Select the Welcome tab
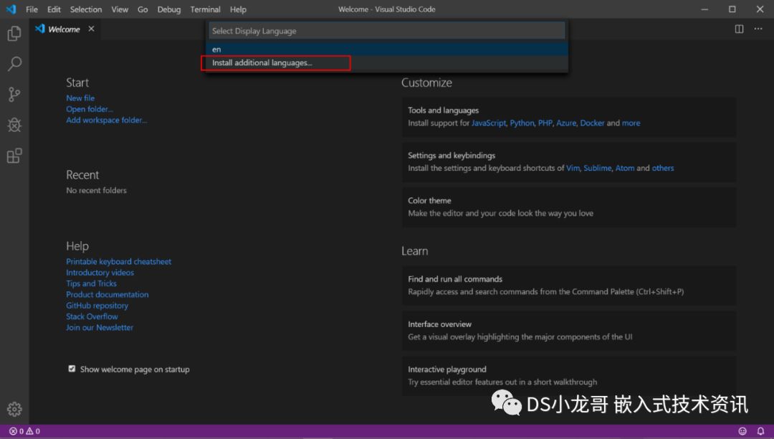Image resolution: width=774 pixels, height=439 pixels. coord(64,29)
